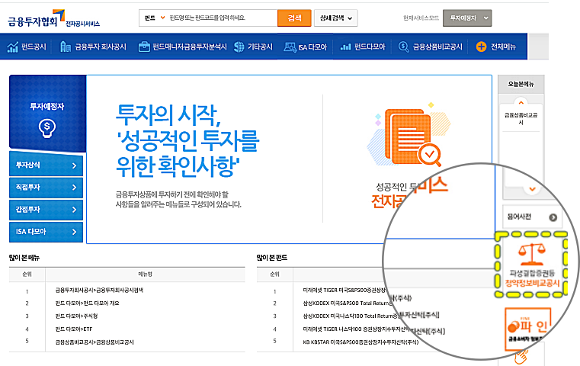
Task: Open the 기타공시 menu
Action: coord(260,47)
